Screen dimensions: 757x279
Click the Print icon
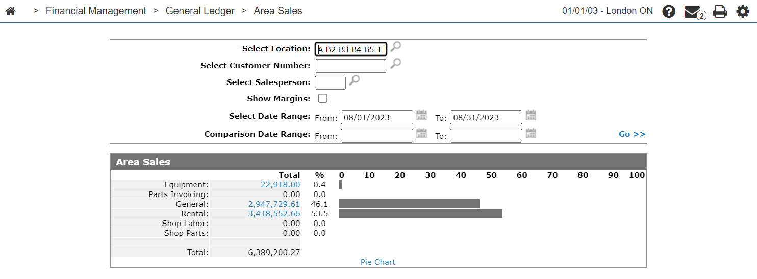(720, 11)
